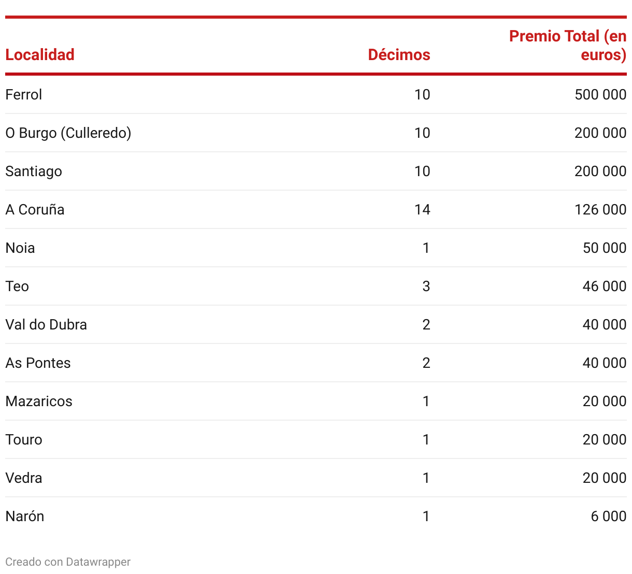Click the Touro locality cell
Image resolution: width=632 pixels, height=574 pixels.
[24, 439]
